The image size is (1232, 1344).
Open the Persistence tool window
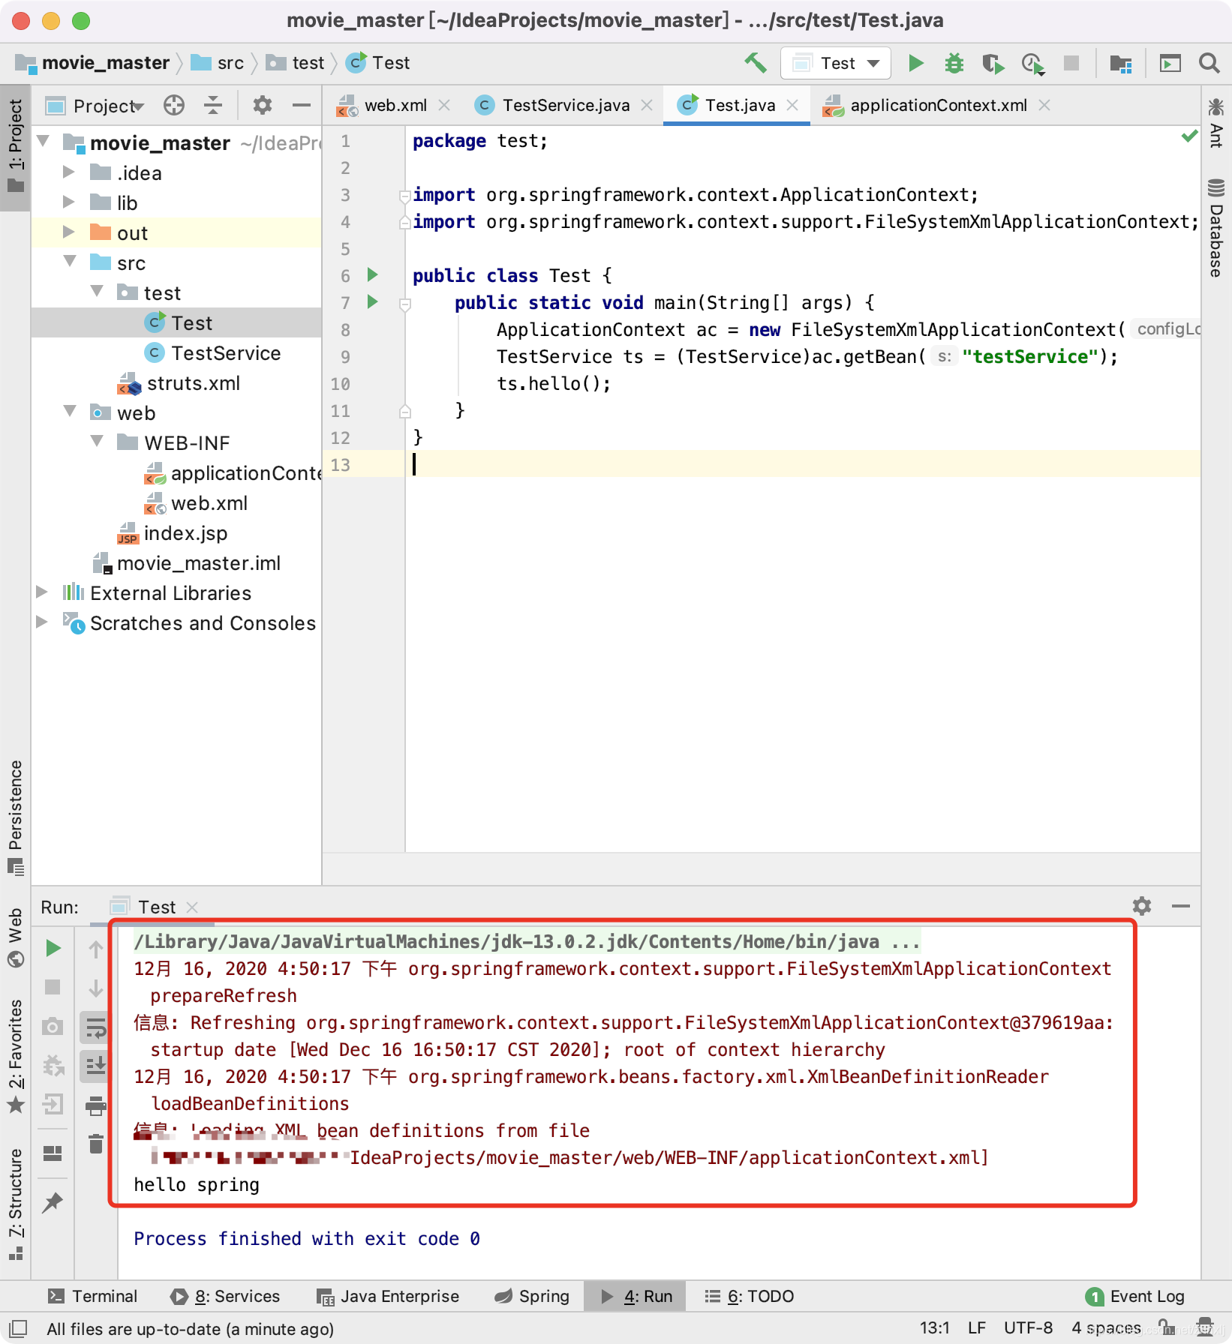pos(16,817)
